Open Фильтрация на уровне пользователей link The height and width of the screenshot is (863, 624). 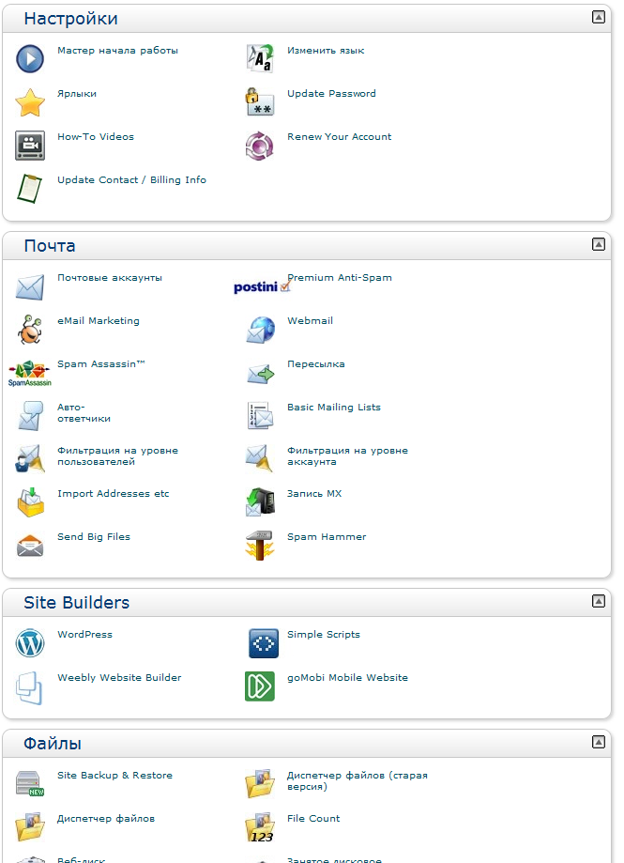[117, 456]
